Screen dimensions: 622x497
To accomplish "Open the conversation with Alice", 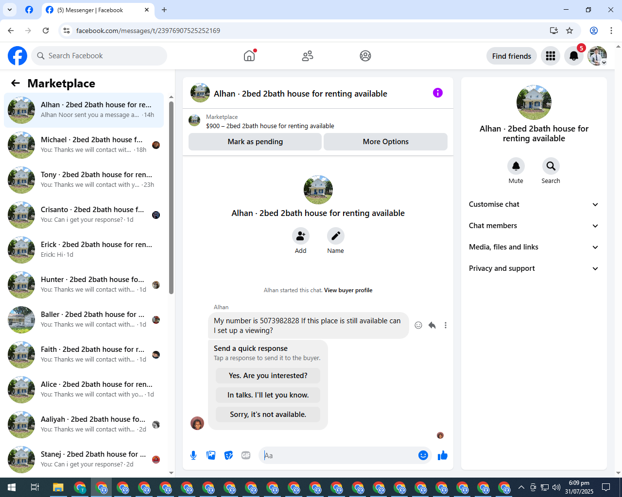I will point(84,389).
